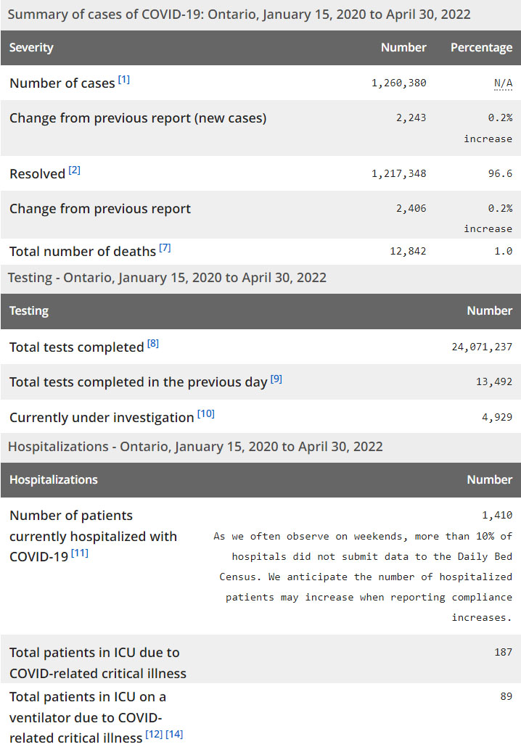
Task: Open footnote 8 beside Total tests completed
Action: (x=153, y=344)
